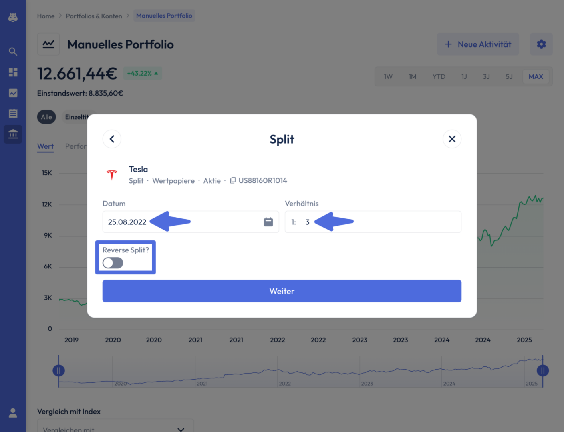
Task: Click the Weiter button
Action: pos(282,291)
